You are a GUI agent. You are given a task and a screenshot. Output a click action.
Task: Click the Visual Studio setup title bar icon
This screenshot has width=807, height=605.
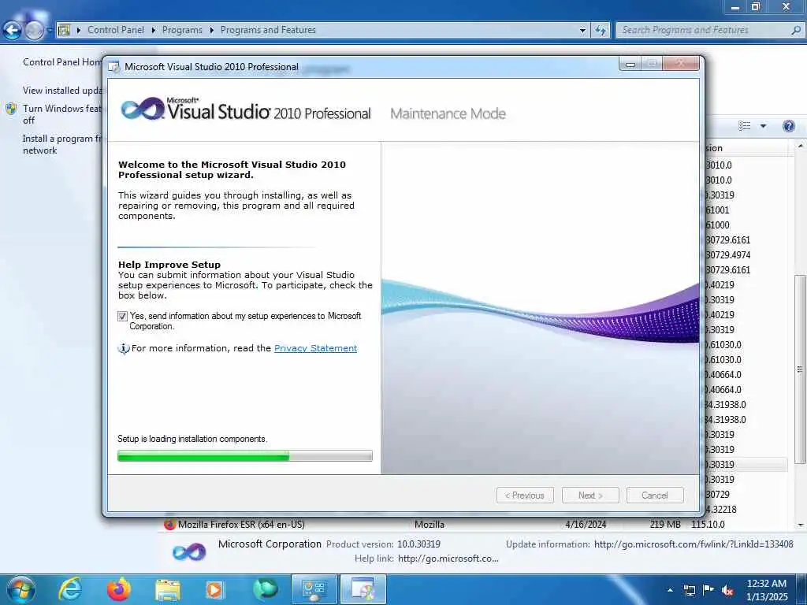114,67
